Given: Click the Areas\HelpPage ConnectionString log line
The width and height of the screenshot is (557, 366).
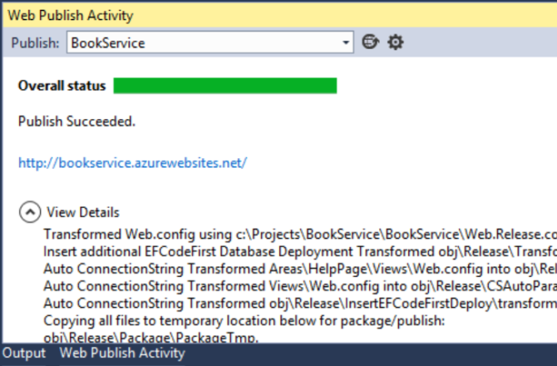Looking at the screenshot, I should [x=300, y=269].
